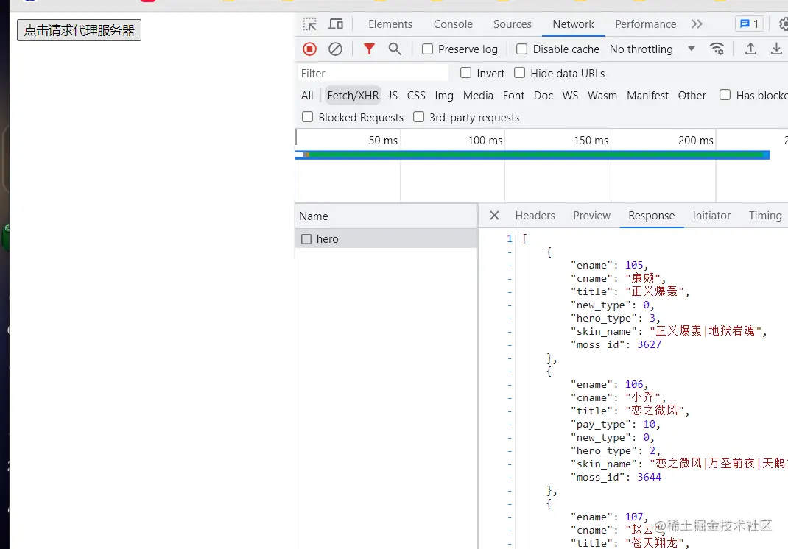788x549 pixels.
Task: Tick the Has blocked cookies checkbox
Action: click(725, 95)
